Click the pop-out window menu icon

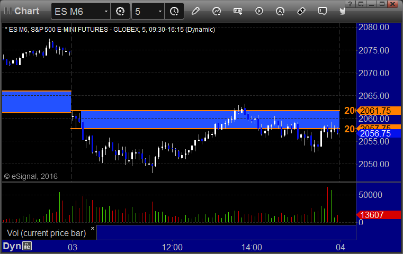tap(361, 4)
